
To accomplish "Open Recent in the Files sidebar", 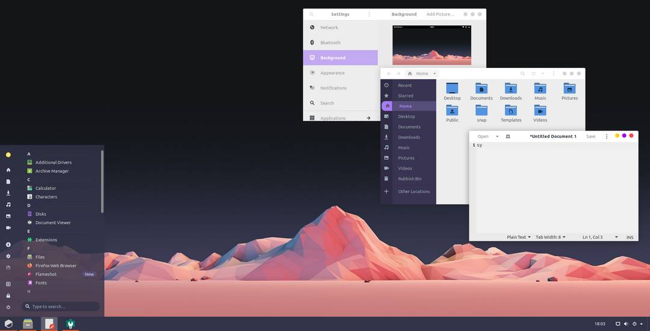I will point(409,85).
